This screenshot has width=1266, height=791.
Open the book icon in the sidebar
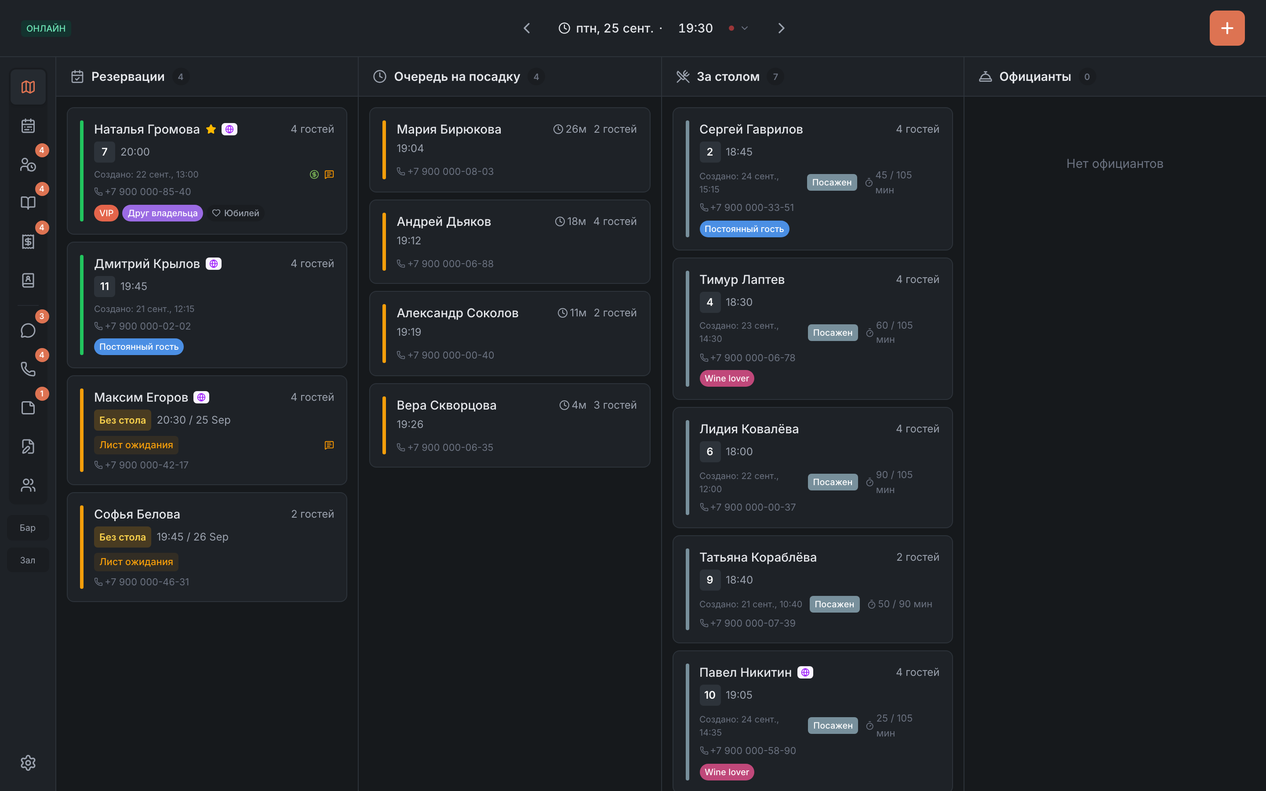(x=28, y=203)
